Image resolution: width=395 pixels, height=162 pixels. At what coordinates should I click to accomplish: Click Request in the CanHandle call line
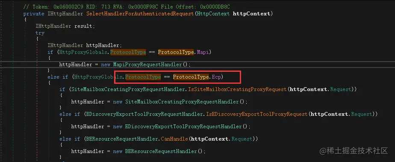[x=242, y=139]
